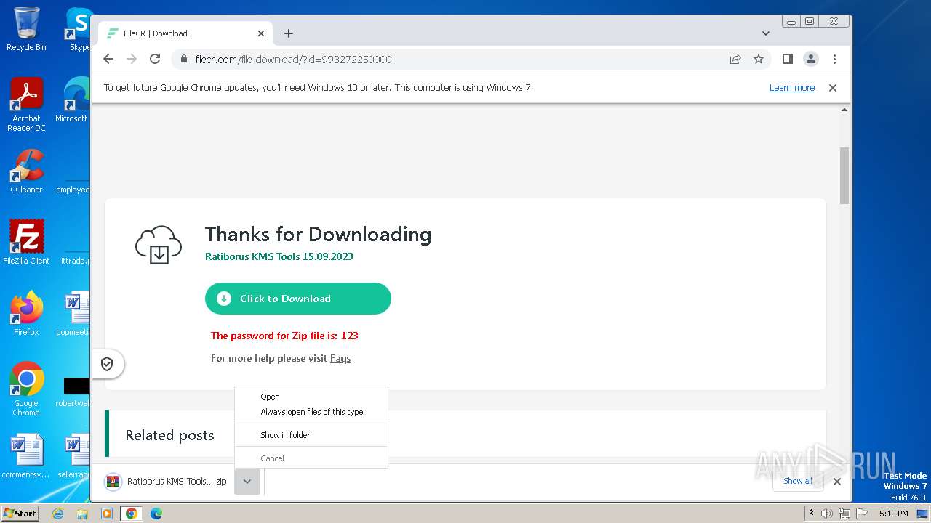This screenshot has height=523, width=931.
Task: Open Recycle Bin on the desktop
Action: (x=26, y=29)
